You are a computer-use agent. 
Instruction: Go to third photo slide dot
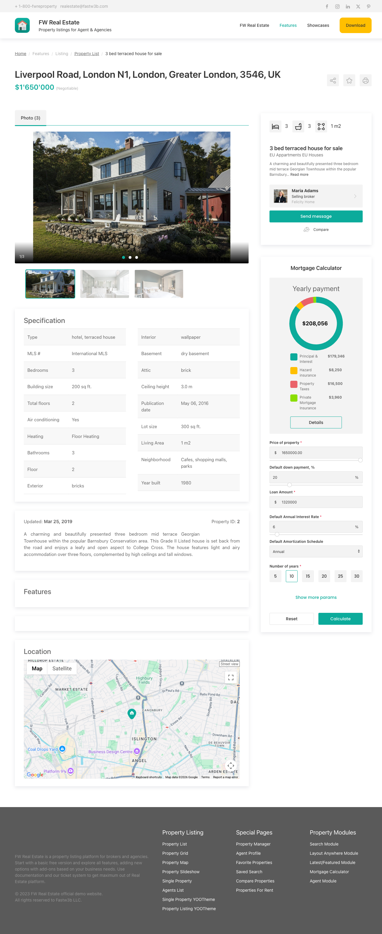pyautogui.click(x=136, y=257)
